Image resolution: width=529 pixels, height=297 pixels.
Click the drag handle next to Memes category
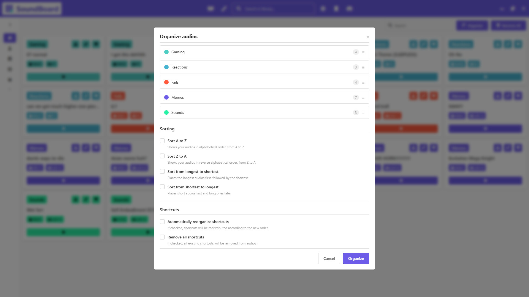[364, 97]
